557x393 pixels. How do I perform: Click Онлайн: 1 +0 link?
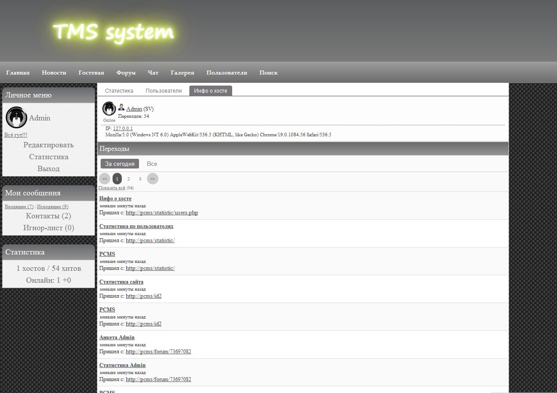49,280
